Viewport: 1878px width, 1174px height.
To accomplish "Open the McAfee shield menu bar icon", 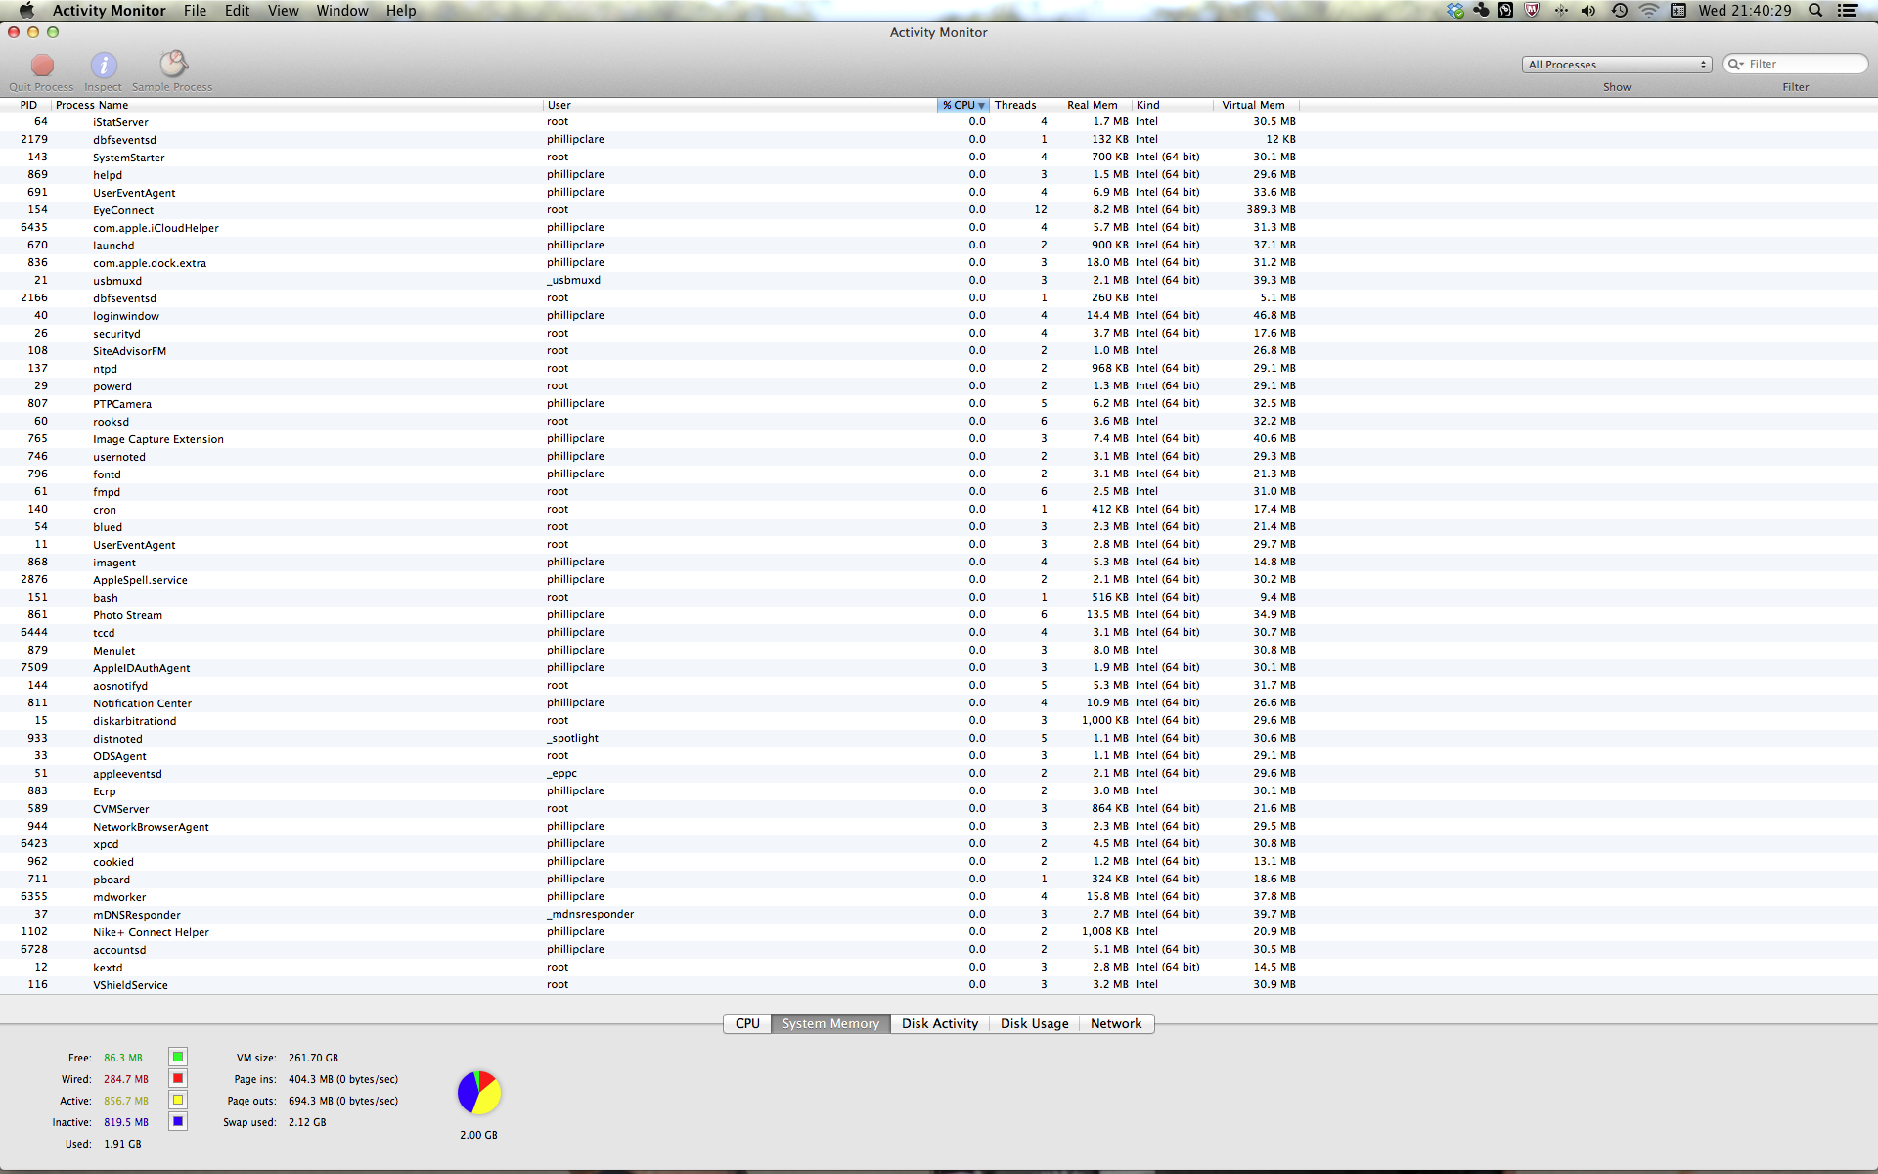I will click(x=1532, y=11).
